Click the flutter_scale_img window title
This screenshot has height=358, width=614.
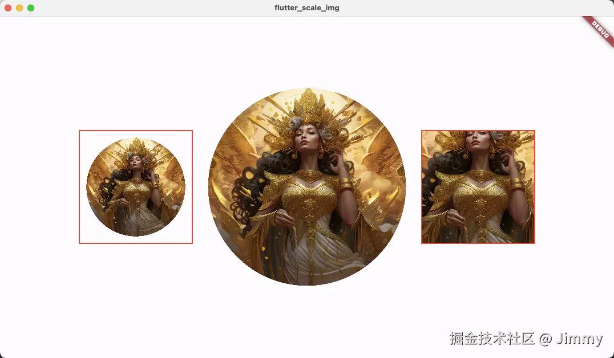coord(307,8)
